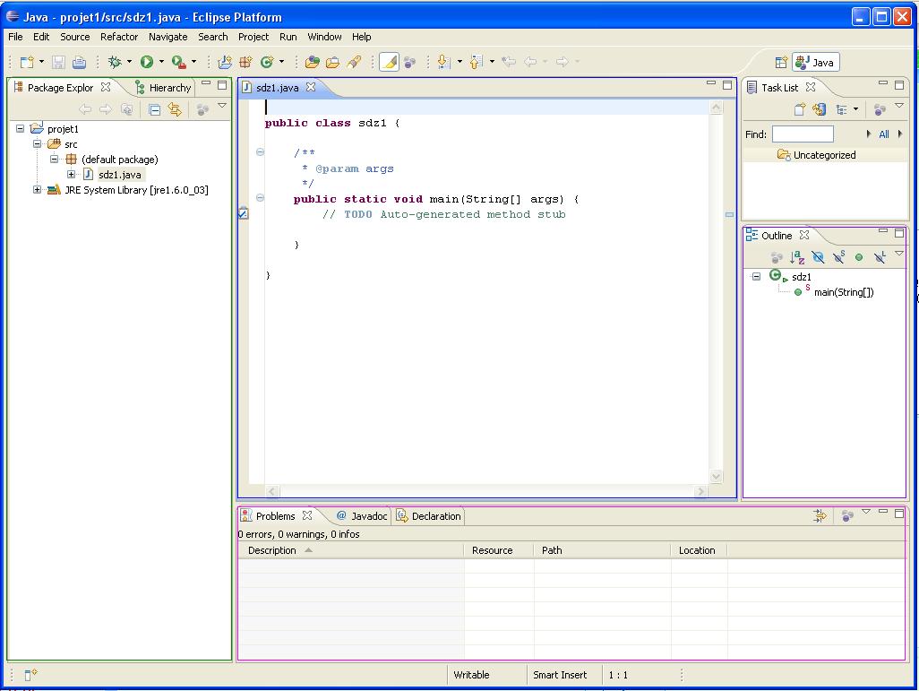
Task: Sort problems by the Description column header
Action: (x=350, y=550)
